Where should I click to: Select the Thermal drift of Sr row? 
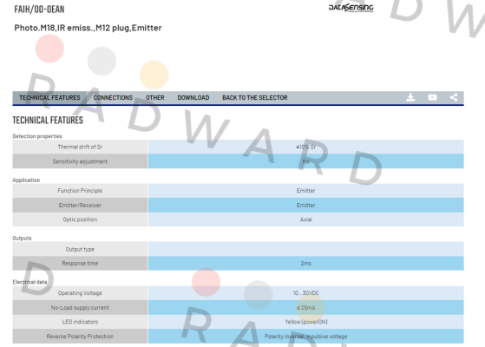click(239, 147)
